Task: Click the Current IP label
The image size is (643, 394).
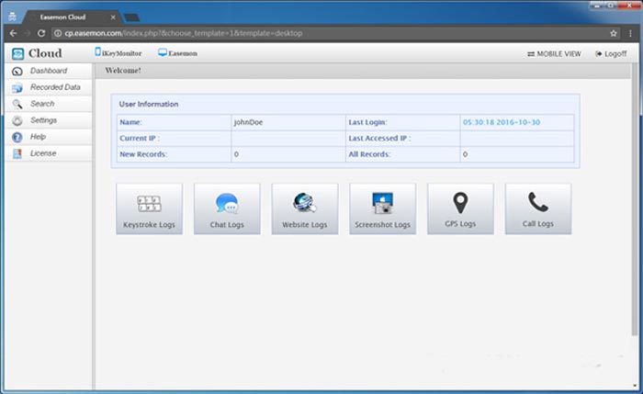Action: point(140,138)
